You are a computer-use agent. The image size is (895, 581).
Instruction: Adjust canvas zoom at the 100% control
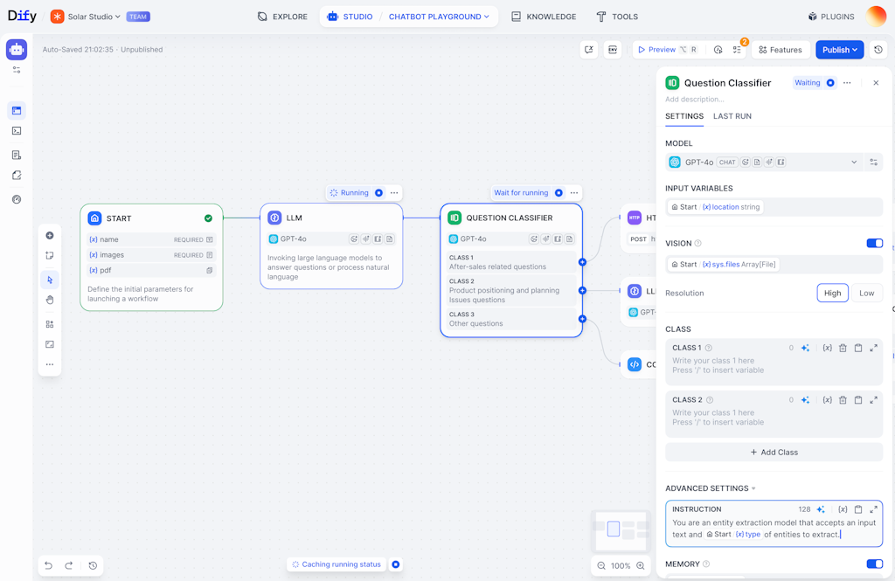(x=621, y=565)
